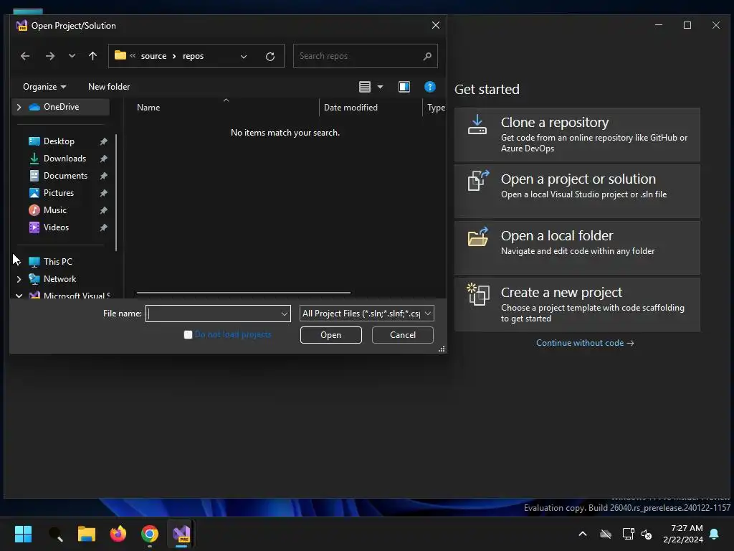This screenshot has width=734, height=551.
Task: Click the Open button
Action: pyautogui.click(x=331, y=335)
